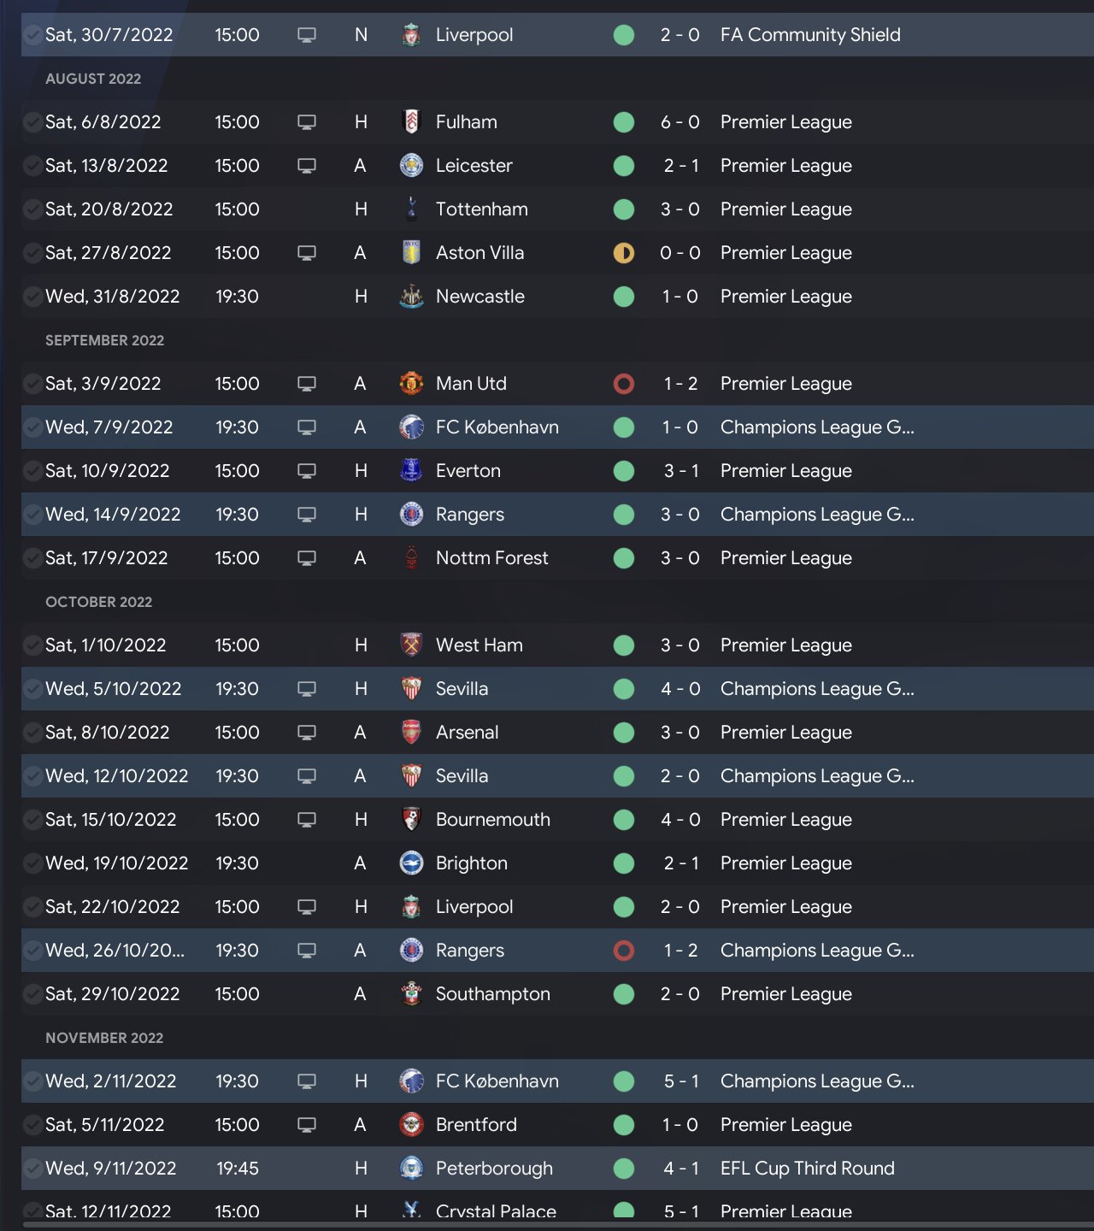Click the Southampton club badge icon
Viewport: 1094px width, 1231px height.
pyautogui.click(x=411, y=994)
